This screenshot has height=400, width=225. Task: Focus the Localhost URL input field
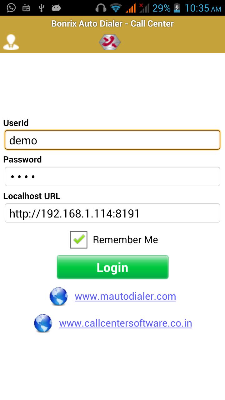tap(112, 213)
